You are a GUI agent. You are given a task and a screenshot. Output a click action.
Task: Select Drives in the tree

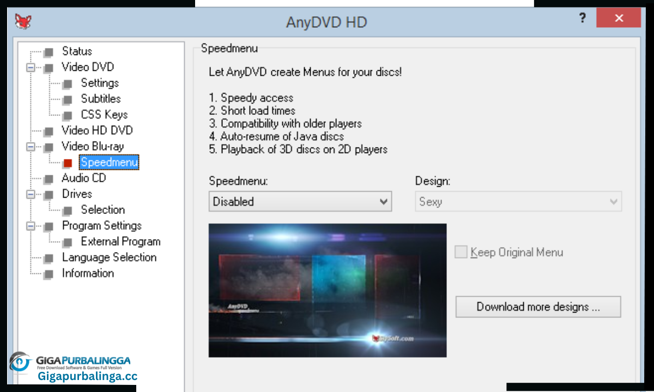coord(77,193)
